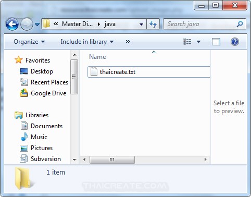This screenshot has width=251, height=197.
Task: Click the double-chevron path overflow in address bar
Action: 56,24
